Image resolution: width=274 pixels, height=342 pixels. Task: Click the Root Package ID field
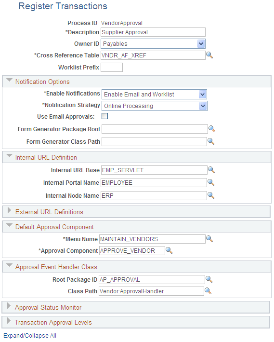tap(152, 280)
